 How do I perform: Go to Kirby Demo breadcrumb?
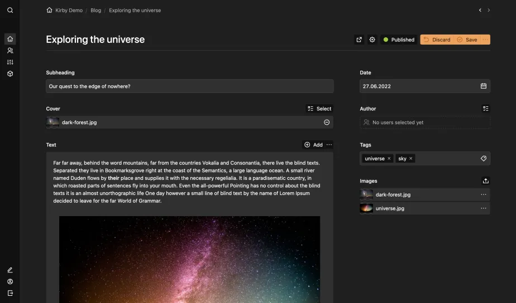point(69,10)
